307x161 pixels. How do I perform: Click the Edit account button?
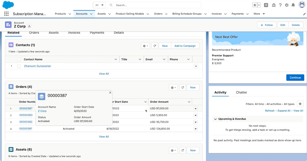point(283,25)
